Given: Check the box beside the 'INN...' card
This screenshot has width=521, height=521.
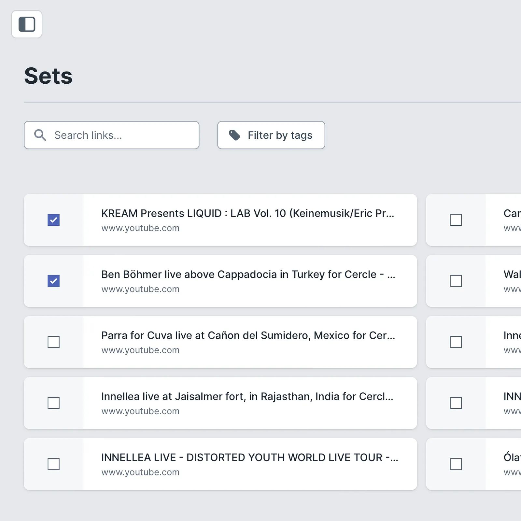Looking at the screenshot, I should 456,403.
